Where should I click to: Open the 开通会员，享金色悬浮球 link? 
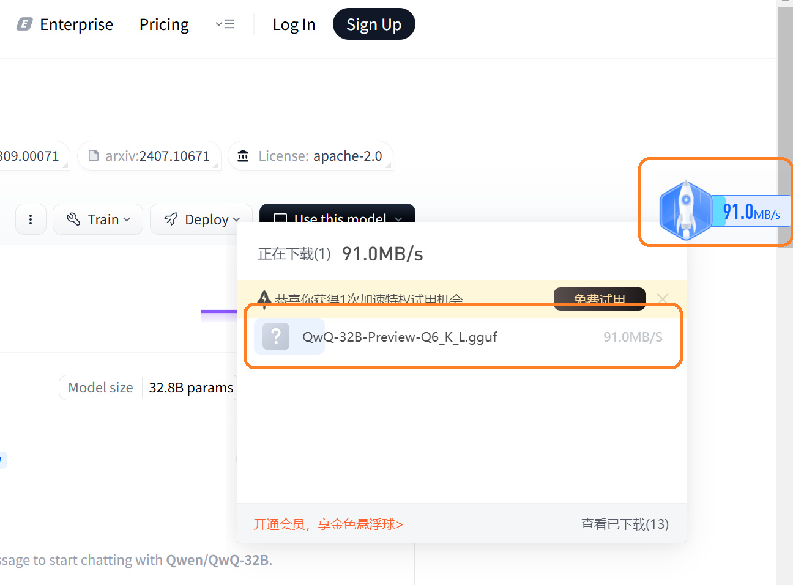tap(328, 524)
